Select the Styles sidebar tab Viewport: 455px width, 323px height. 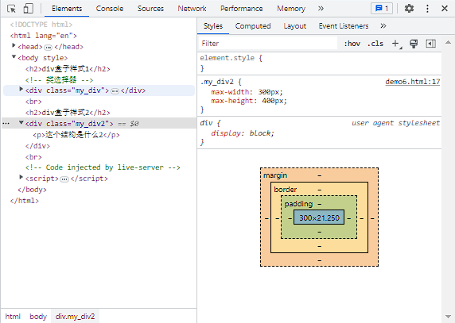(x=213, y=26)
